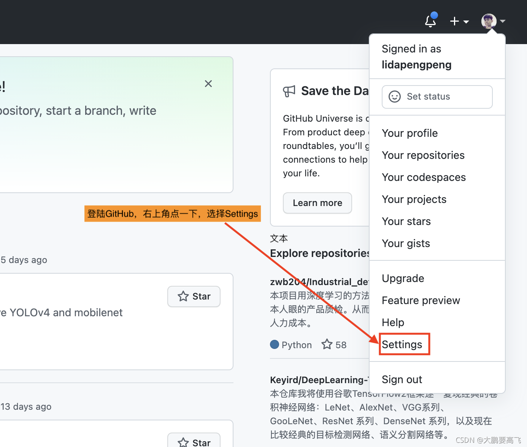The image size is (527, 447).
Task: Click the username lidapengpeng
Action: 417,65
